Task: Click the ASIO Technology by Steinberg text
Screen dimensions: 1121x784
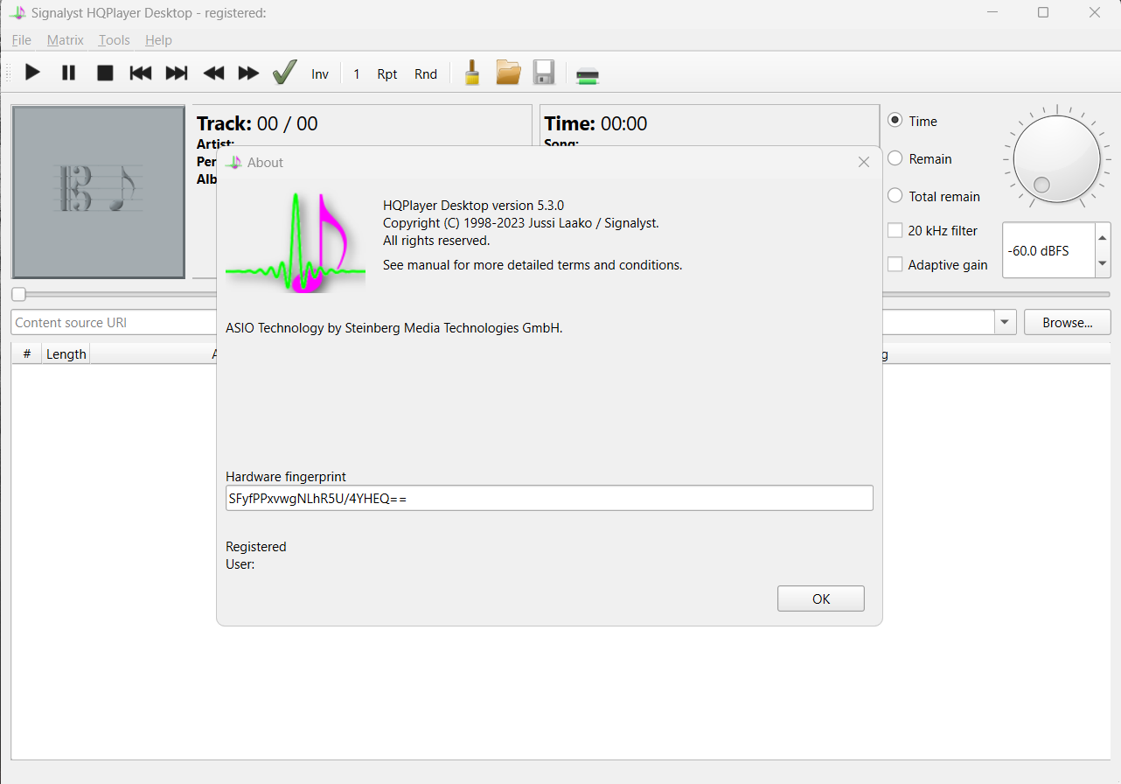Action: [x=394, y=328]
